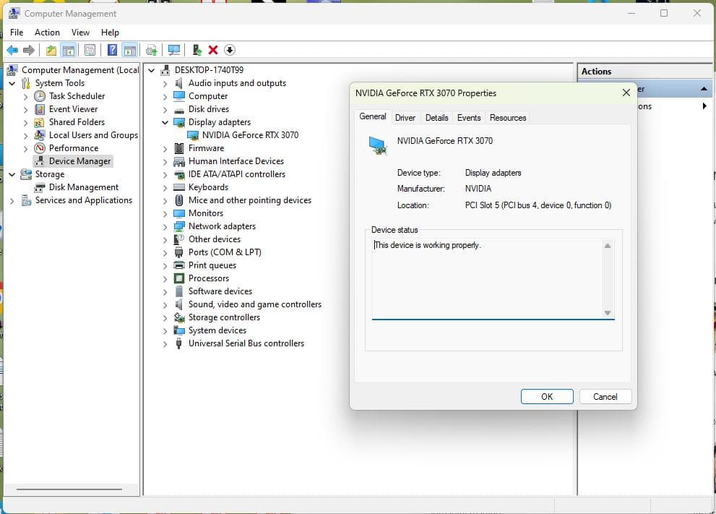Expand the Task Scheduler node

[26, 96]
